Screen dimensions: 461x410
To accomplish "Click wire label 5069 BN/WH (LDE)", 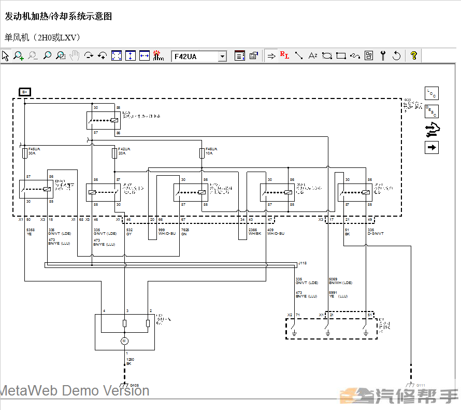I will click(340, 281).
